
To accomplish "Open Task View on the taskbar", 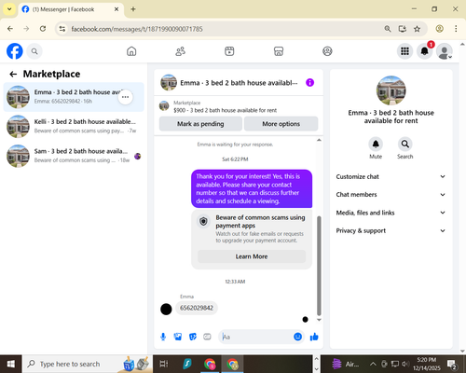I will coord(164,364).
